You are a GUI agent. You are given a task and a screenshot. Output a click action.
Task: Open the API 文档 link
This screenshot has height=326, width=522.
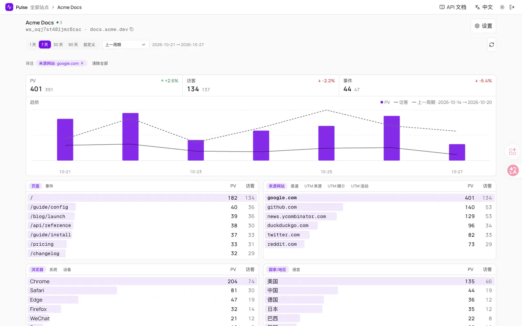coord(453,7)
